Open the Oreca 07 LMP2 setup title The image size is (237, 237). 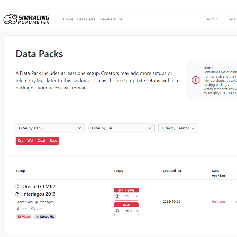(x=39, y=186)
